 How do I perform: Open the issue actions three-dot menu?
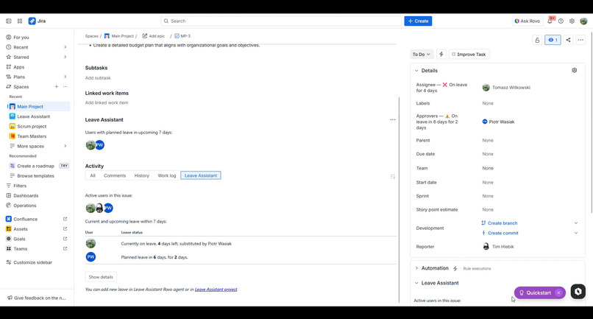580,40
